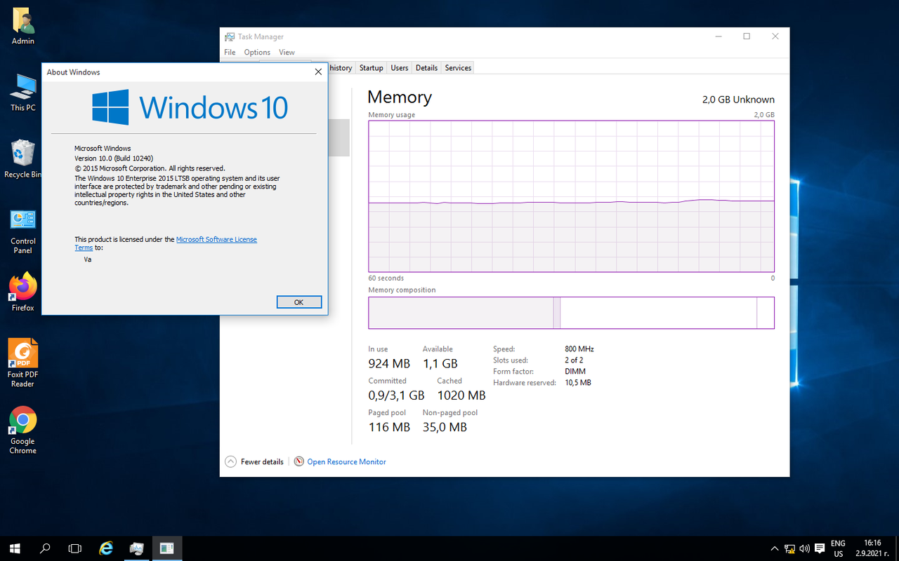Viewport: 899px width, 561px height.
Task: Click the ENG US language indicator
Action: tap(838, 548)
